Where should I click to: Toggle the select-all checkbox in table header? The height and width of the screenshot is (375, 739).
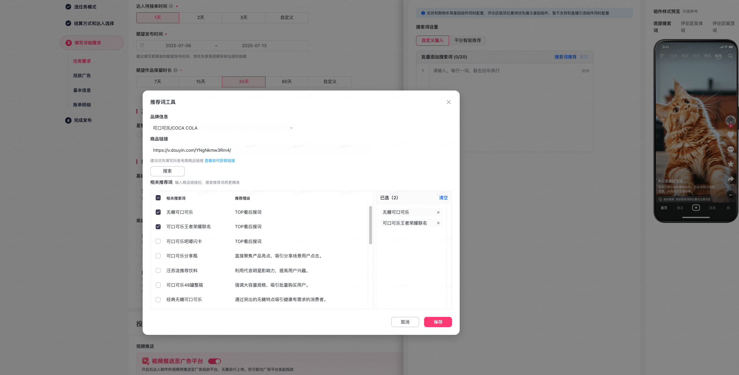coord(158,198)
